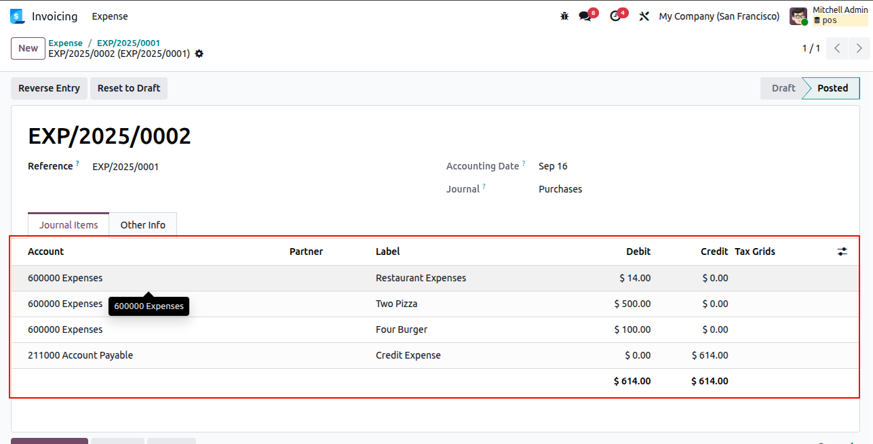Screen dimensions: 873x444
Task: Open the company switcher My Company (San Francisco)
Action: [719, 16]
